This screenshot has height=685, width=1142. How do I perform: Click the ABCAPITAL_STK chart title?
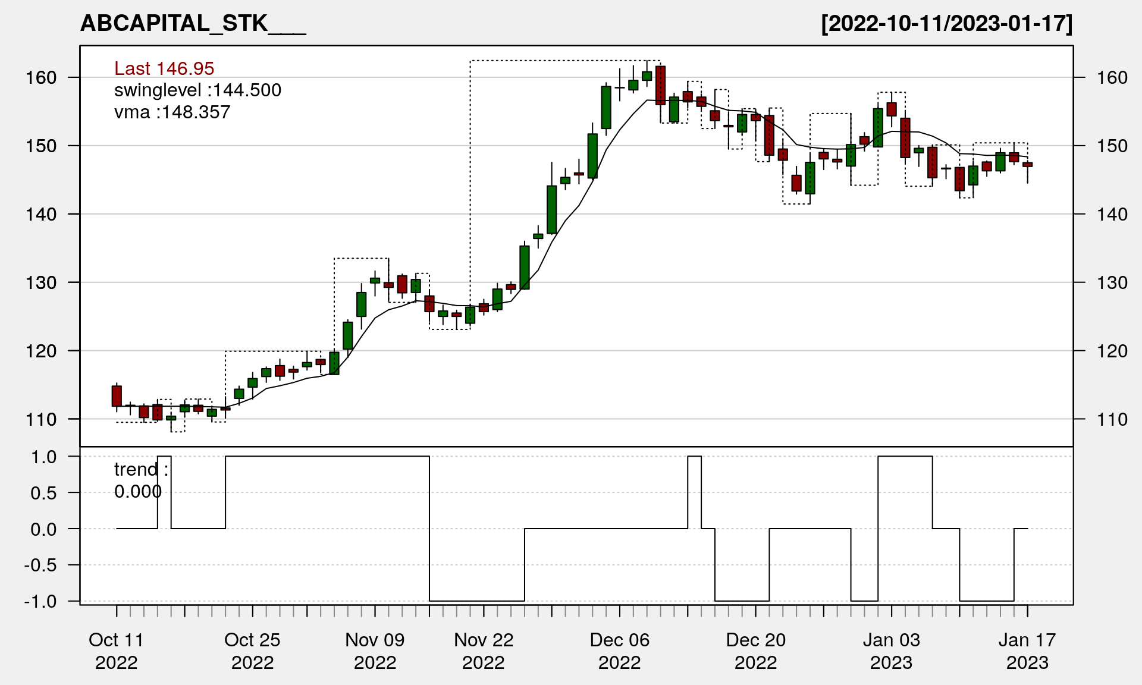click(193, 23)
